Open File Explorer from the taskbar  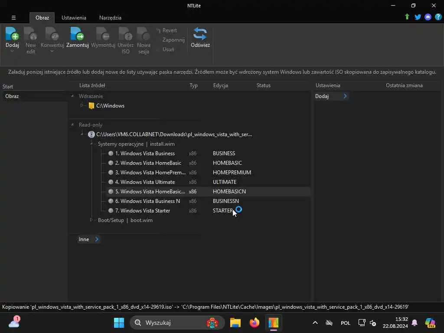(x=235, y=323)
